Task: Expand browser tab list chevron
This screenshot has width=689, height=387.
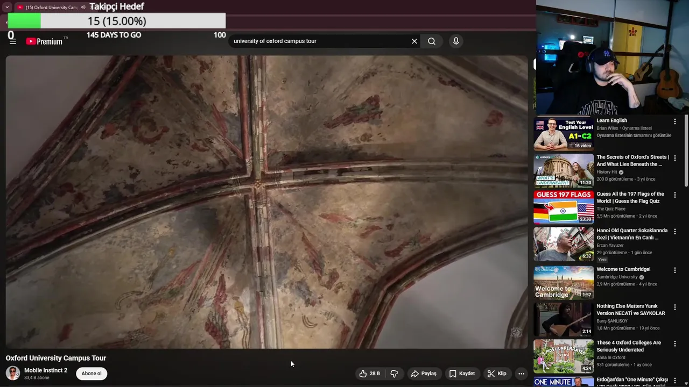Action: tap(7, 7)
